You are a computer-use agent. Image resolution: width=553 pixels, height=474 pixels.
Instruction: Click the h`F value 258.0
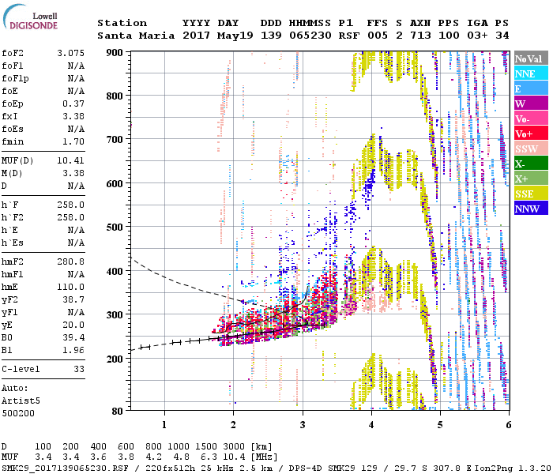point(70,205)
